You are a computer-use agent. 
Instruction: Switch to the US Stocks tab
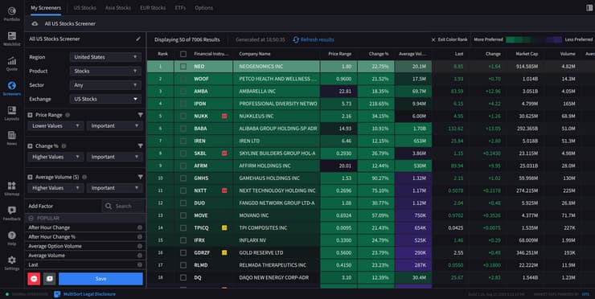coord(84,7)
